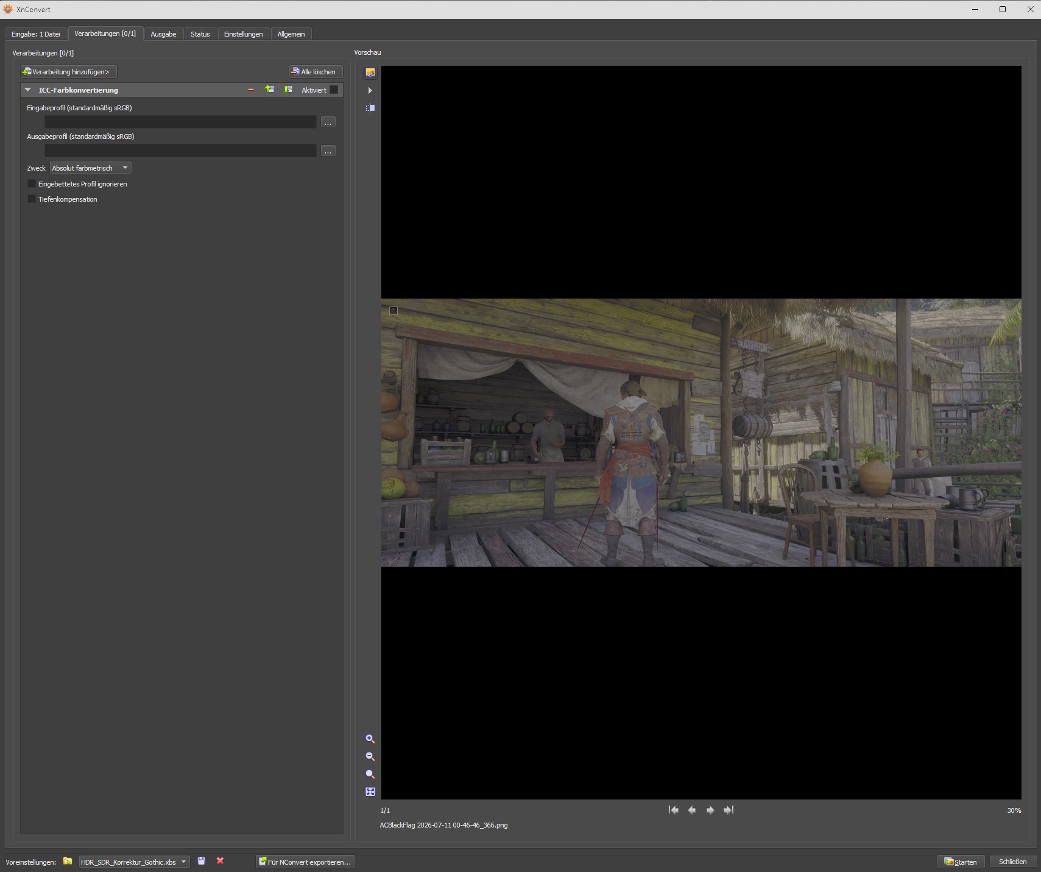Click Starten to begin conversion
This screenshot has height=872, width=1041.
point(961,862)
